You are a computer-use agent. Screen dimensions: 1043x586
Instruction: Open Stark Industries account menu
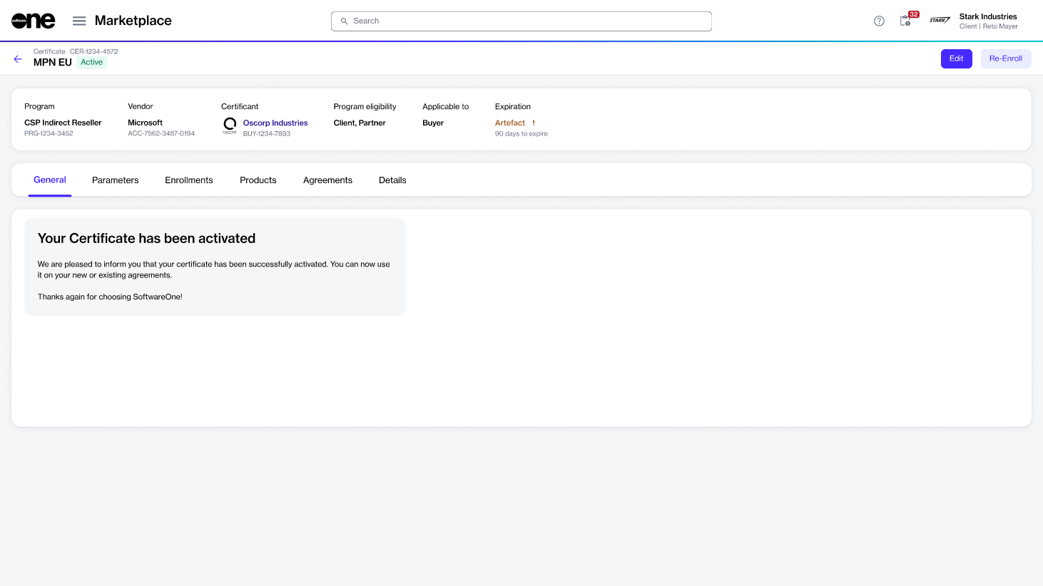[x=987, y=21]
